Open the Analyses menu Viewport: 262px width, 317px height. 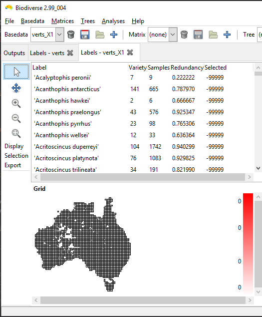[113, 21]
